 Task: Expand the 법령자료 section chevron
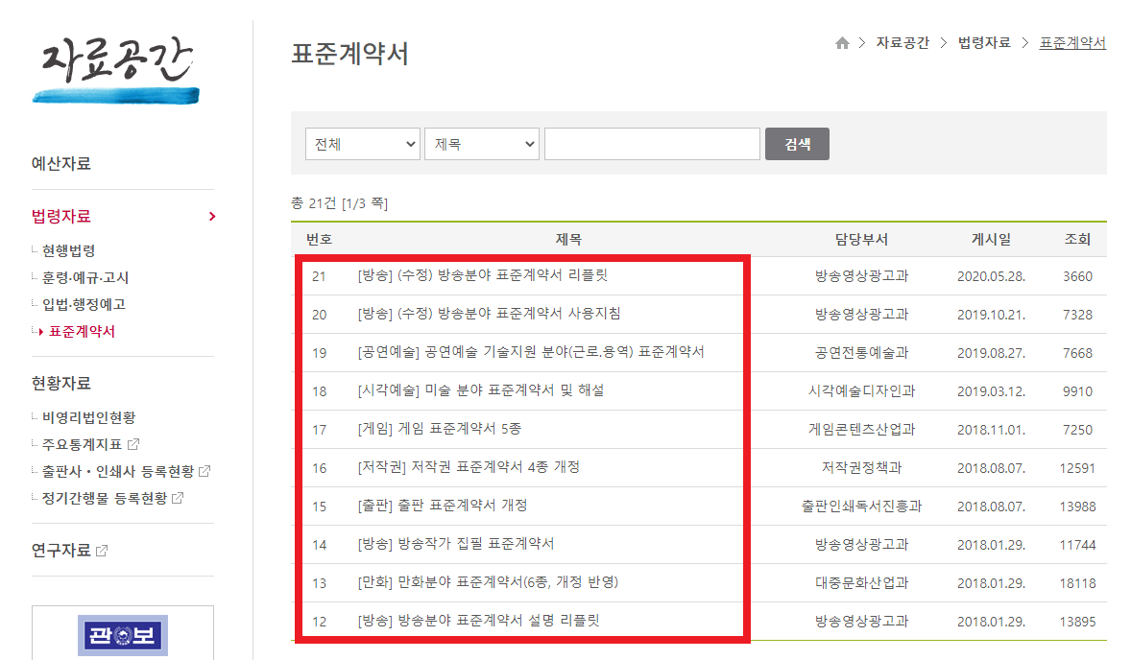point(211,216)
